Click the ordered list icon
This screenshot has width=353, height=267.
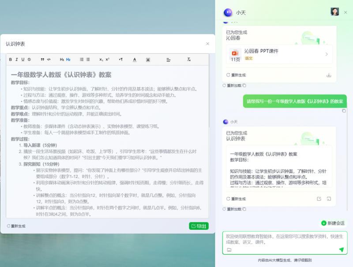pos(82,59)
